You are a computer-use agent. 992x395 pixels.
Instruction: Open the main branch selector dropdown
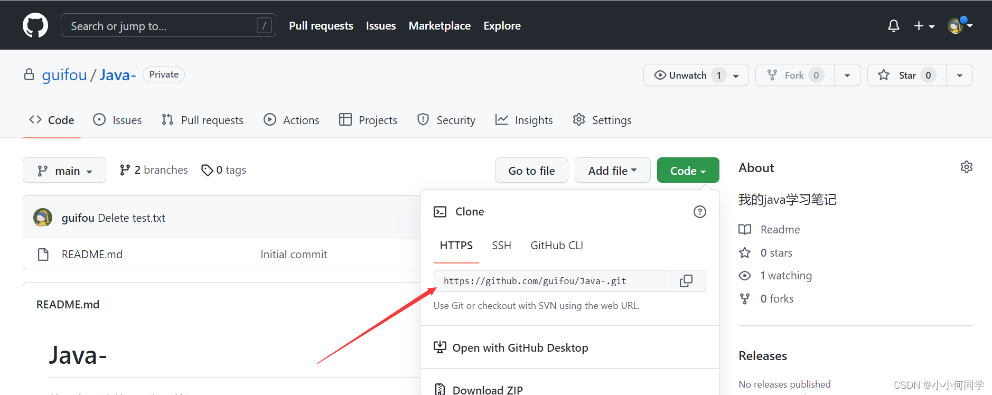coord(64,171)
